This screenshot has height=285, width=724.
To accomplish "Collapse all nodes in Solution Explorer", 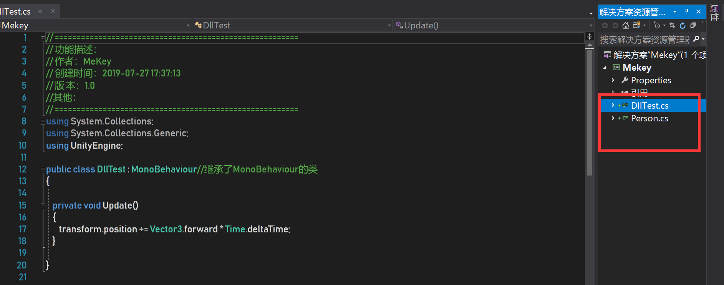I will (693, 25).
